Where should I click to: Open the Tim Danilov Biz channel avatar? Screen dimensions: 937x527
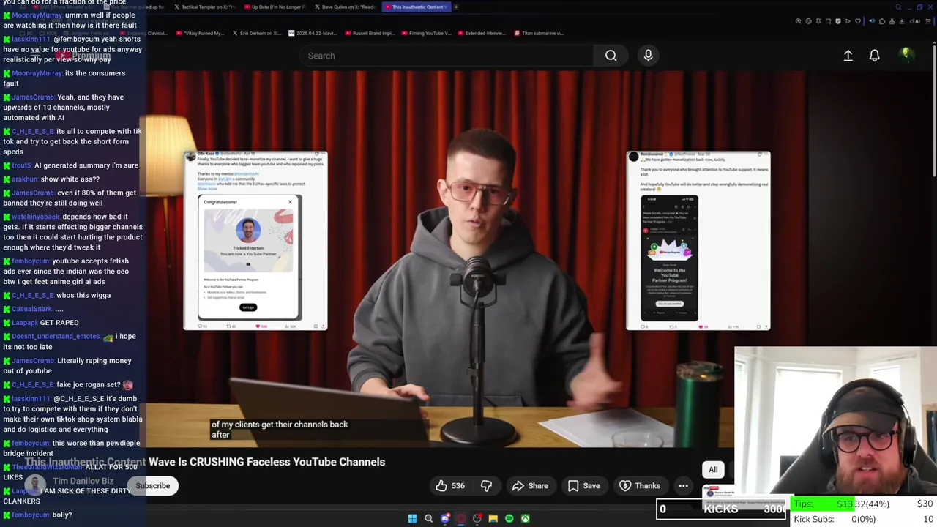pyautogui.click(x=34, y=485)
